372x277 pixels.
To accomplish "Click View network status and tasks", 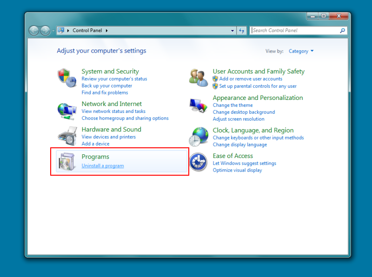I will pyautogui.click(x=113, y=111).
